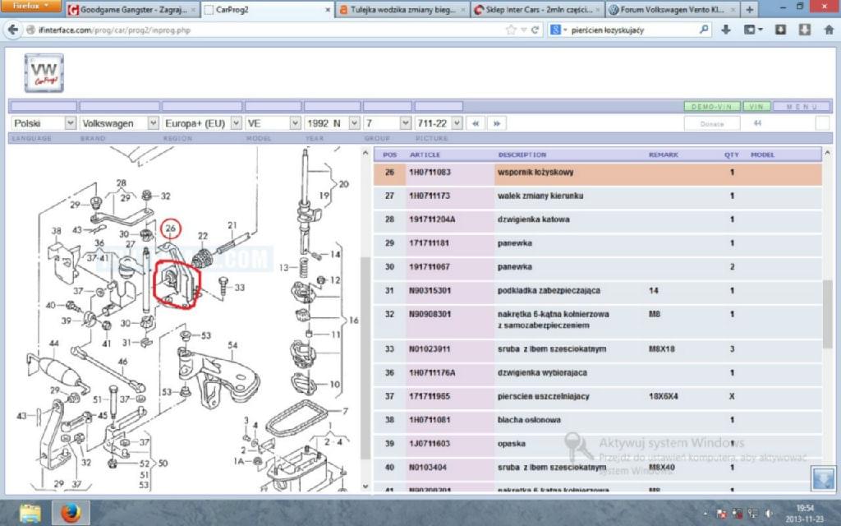
Task: Reload the current CarProg page
Action: tap(534, 30)
